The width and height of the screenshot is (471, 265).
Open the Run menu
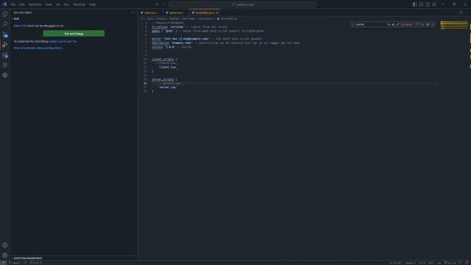(67, 4)
